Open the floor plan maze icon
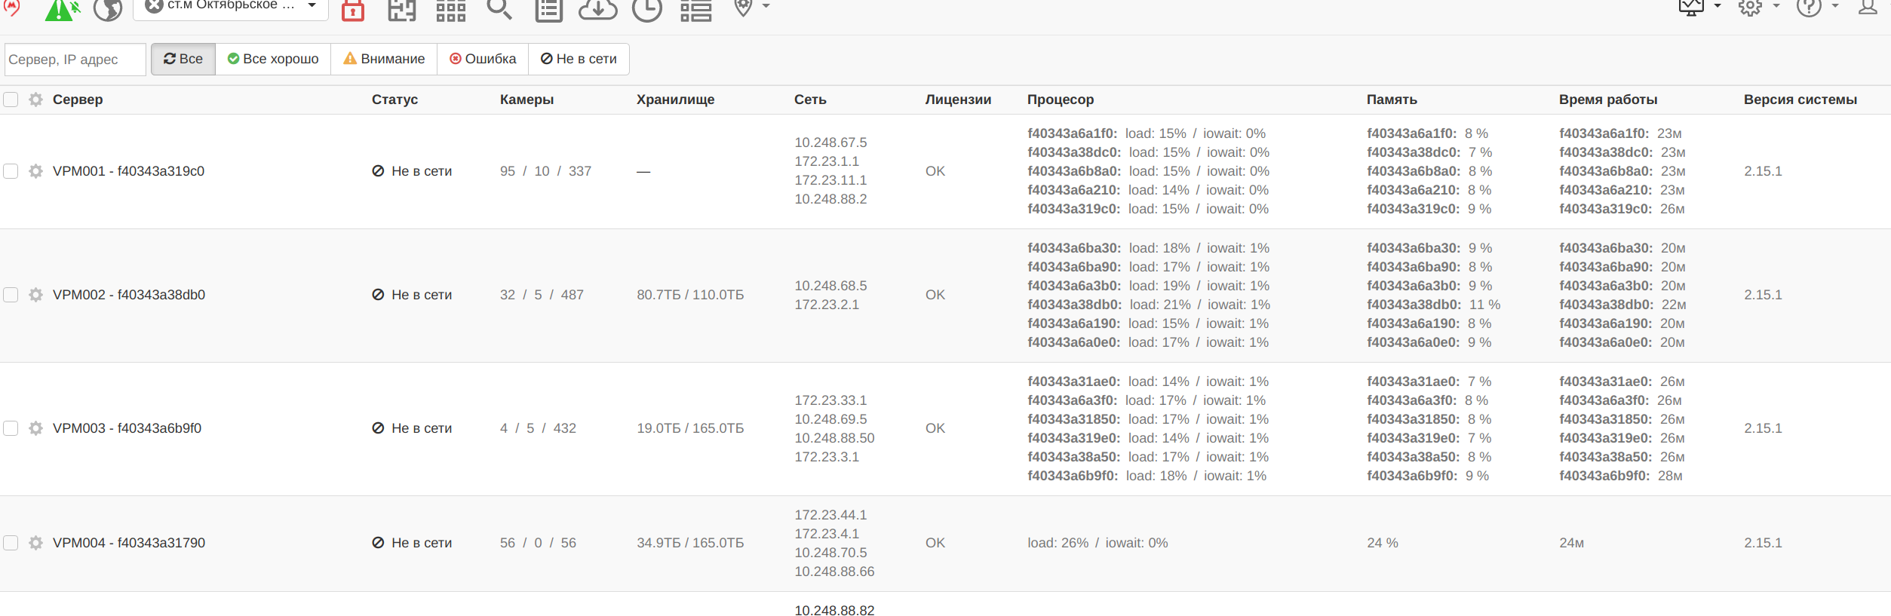Image resolution: width=1891 pixels, height=616 pixels. [x=402, y=10]
